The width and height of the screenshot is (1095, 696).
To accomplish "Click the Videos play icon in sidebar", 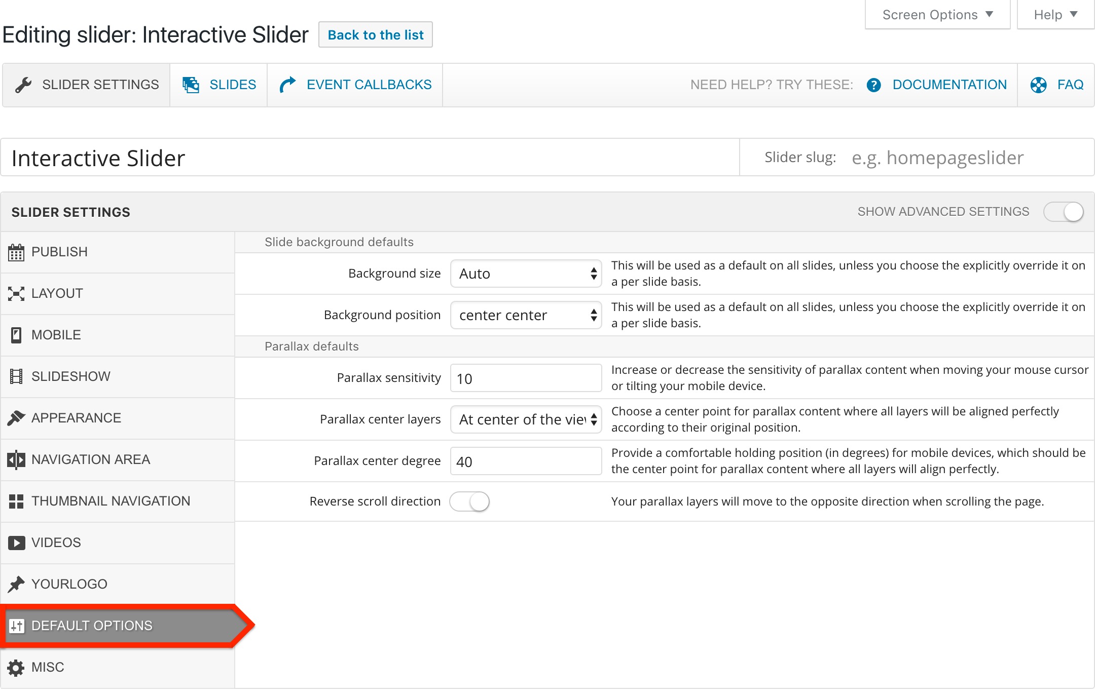I will point(16,543).
